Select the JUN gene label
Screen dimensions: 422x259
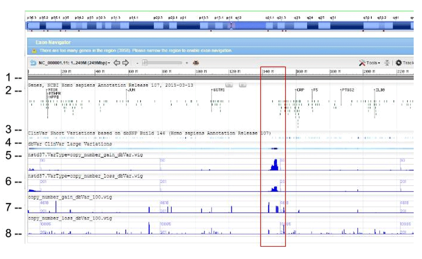point(131,90)
